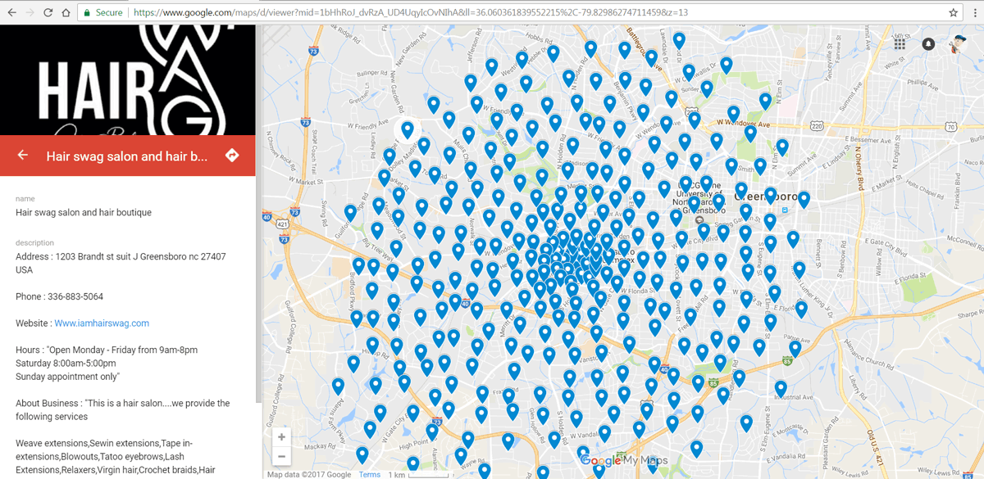Click the scrollbar of the info side panel
Image resolution: width=984 pixels, height=479 pixels.
[259, 213]
